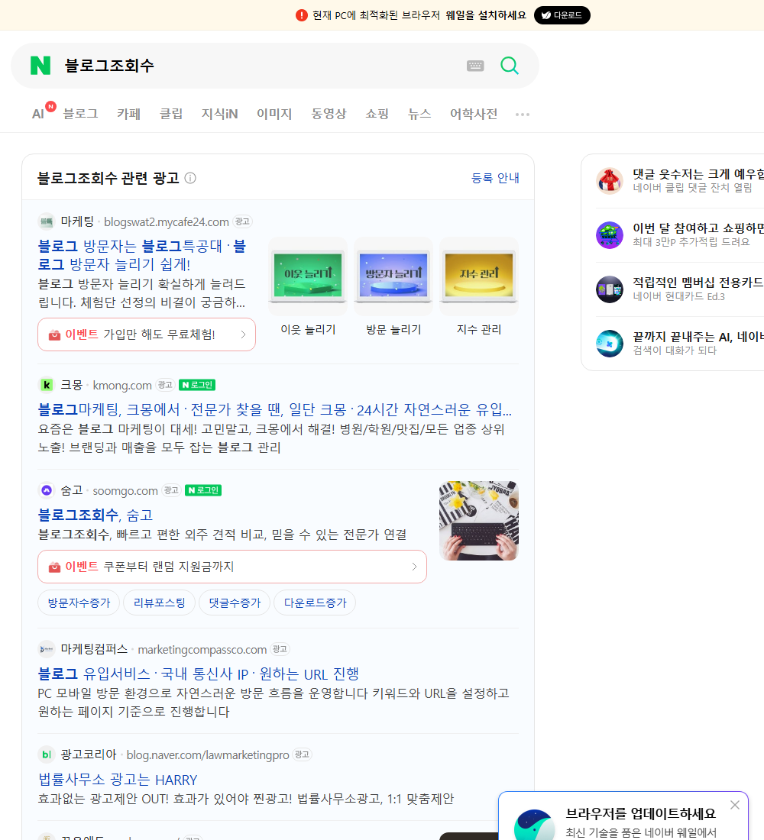This screenshot has height=840, width=764.
Task: Click the red gift avatar for 댓글 웃수저
Action: coord(610,180)
